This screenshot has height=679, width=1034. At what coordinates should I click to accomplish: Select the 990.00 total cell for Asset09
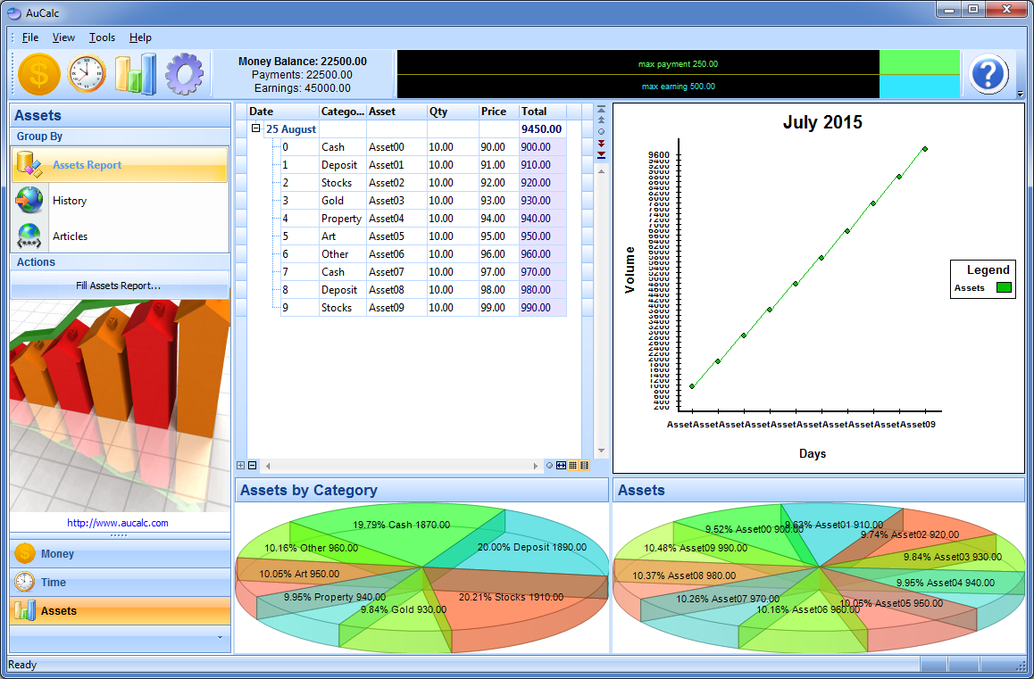click(x=541, y=307)
